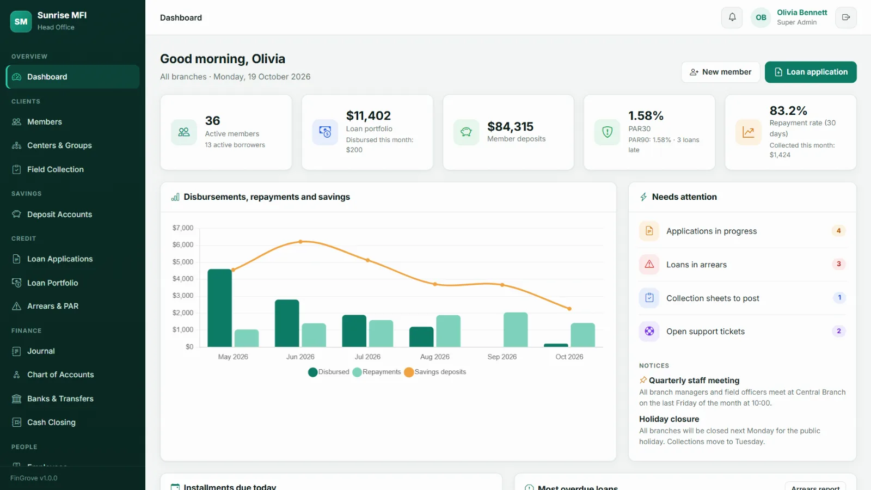
Task: Open Centers & Groups page
Action: click(x=72, y=145)
